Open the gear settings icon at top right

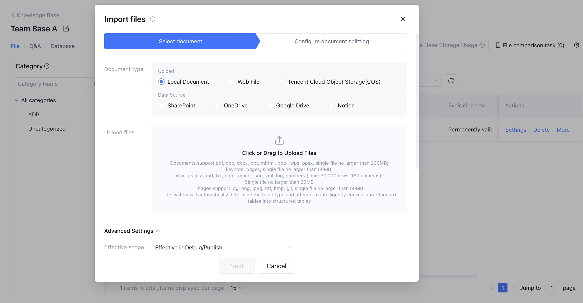click(577, 45)
